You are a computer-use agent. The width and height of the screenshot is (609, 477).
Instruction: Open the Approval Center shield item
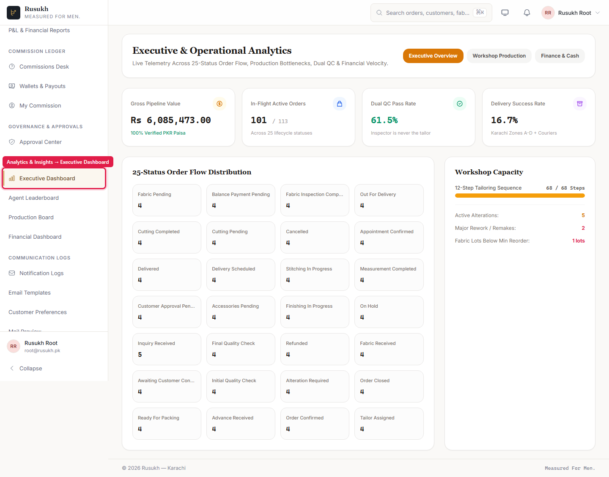[x=54, y=142]
